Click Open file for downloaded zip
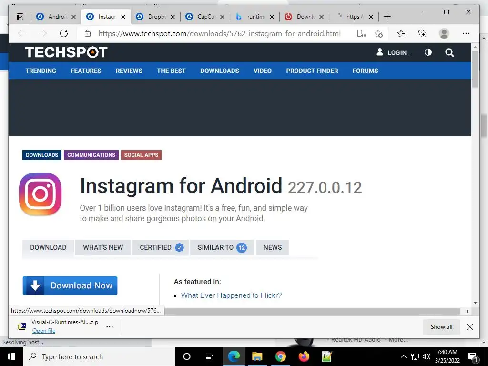Viewport: 488px width, 366px height. [44, 331]
